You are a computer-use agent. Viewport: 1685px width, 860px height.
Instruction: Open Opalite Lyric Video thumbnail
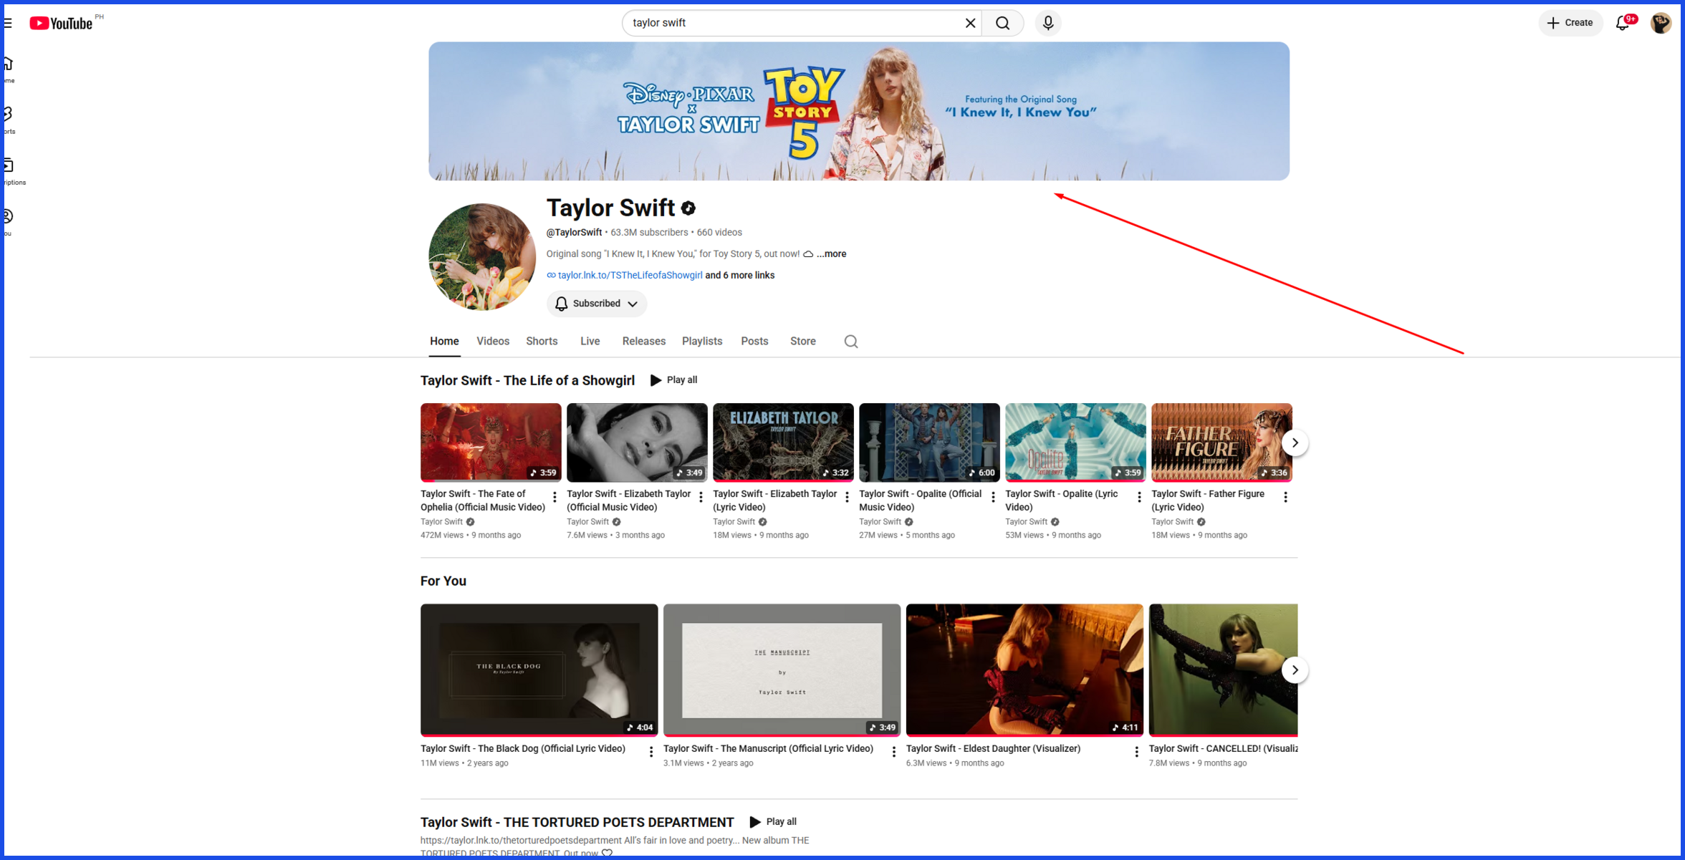[1075, 443]
